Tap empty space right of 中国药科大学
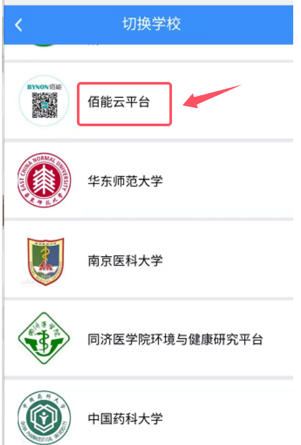Image resolution: width=301 pixels, height=445 pixels. 227,419
